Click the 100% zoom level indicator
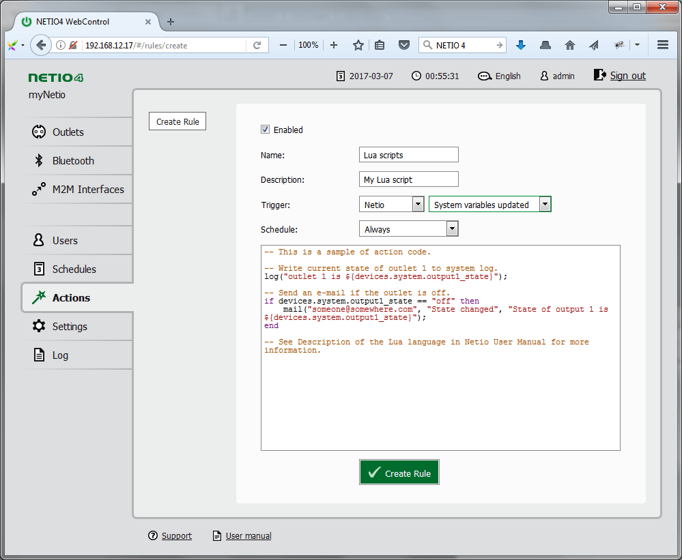 308,45
